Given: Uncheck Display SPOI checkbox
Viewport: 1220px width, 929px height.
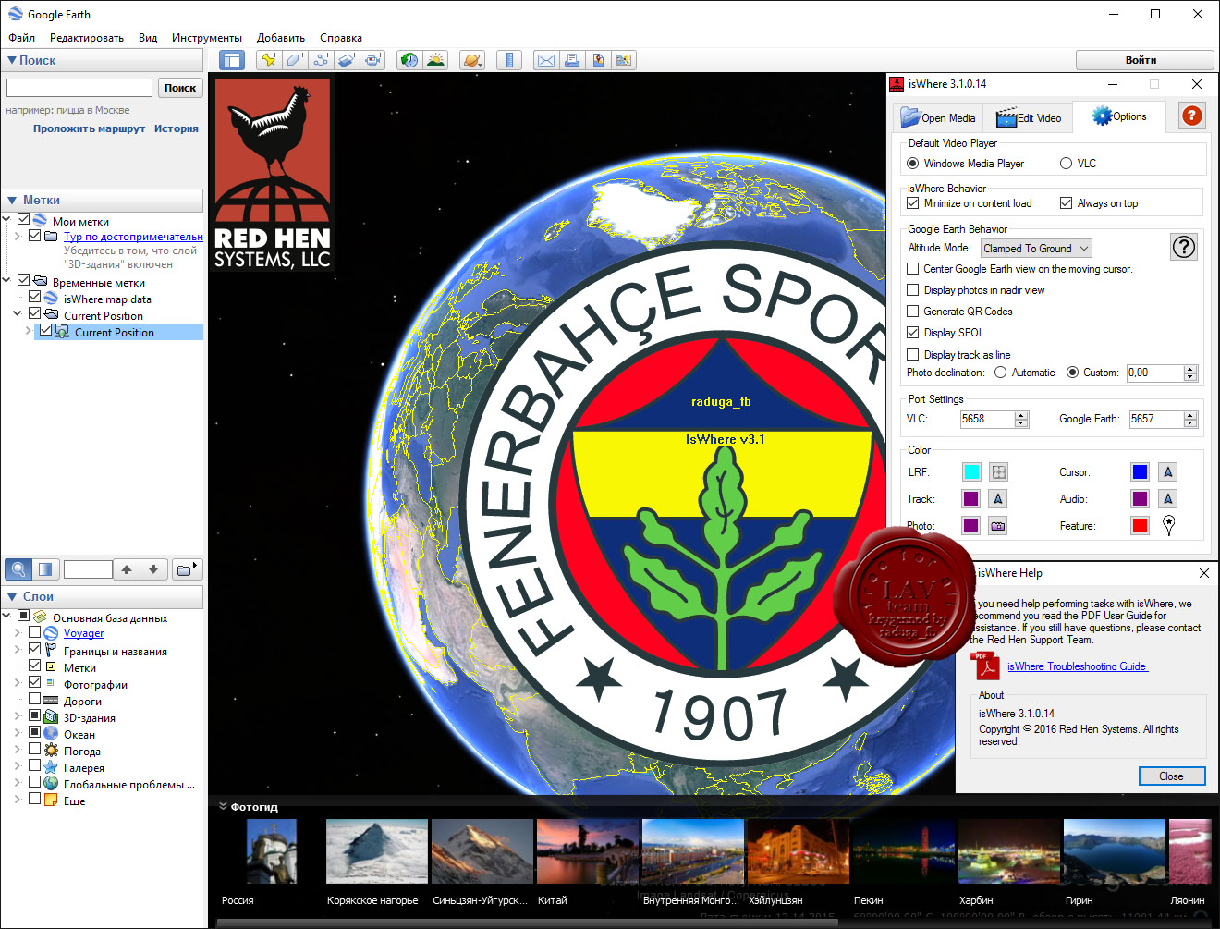Looking at the screenshot, I should coord(913,333).
